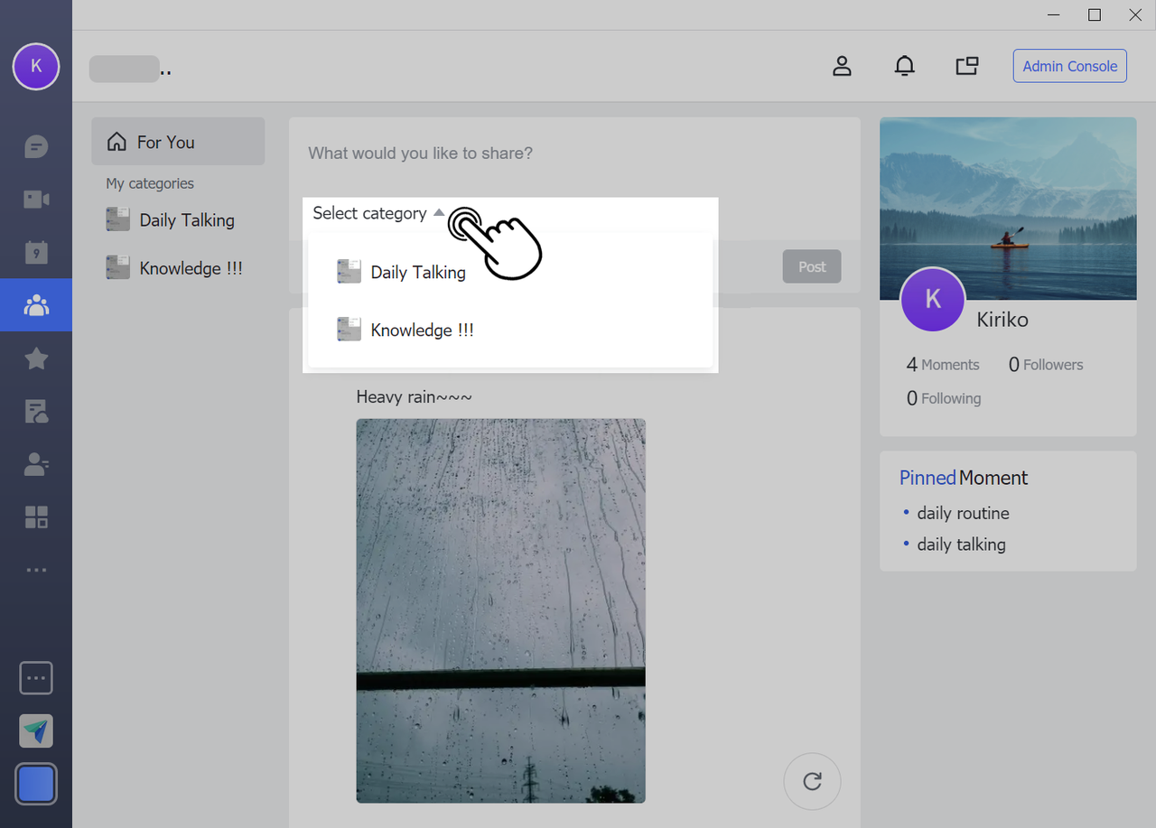Open the chat messages sidebar icon
This screenshot has height=828, width=1156.
pyautogui.click(x=36, y=146)
